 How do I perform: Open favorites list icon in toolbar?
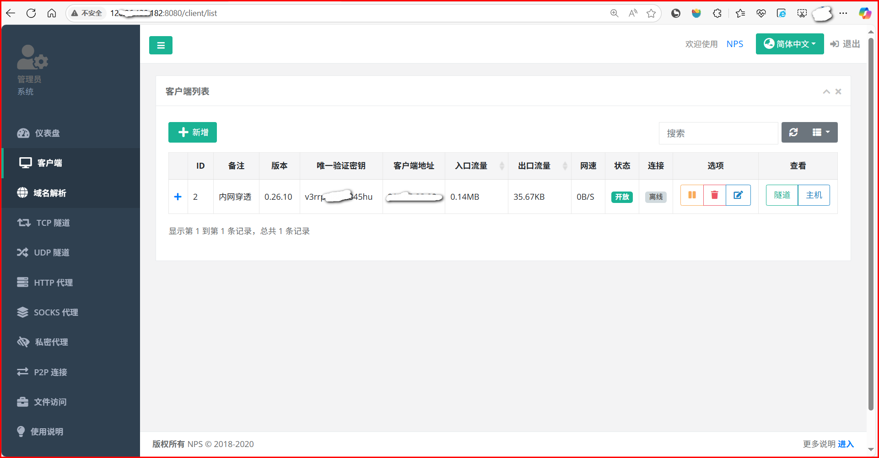point(740,13)
